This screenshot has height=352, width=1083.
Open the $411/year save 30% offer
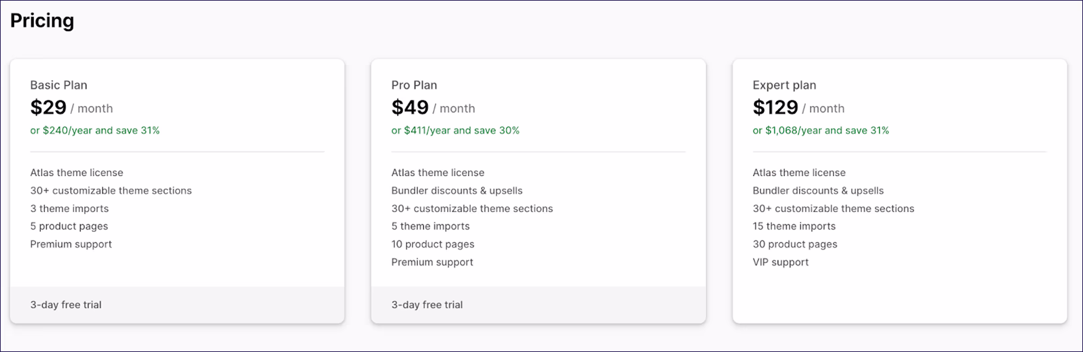coord(455,130)
